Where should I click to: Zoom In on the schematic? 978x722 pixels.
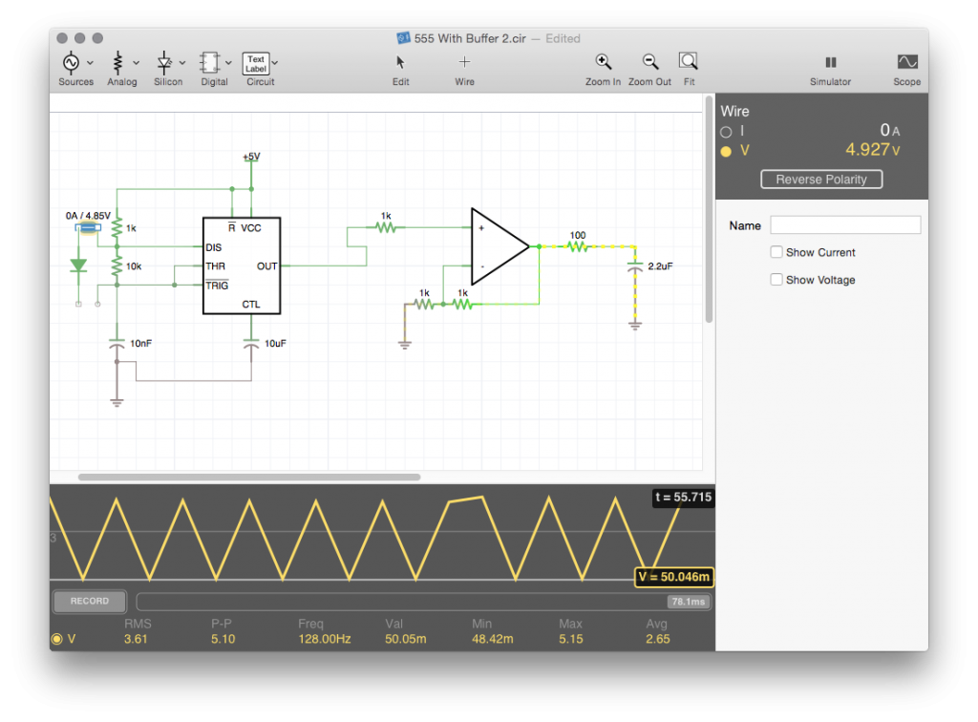(604, 62)
